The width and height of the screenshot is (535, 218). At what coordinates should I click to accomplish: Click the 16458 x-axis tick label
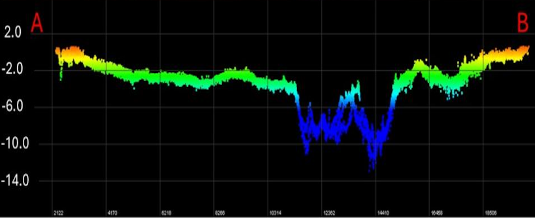coord(437,213)
